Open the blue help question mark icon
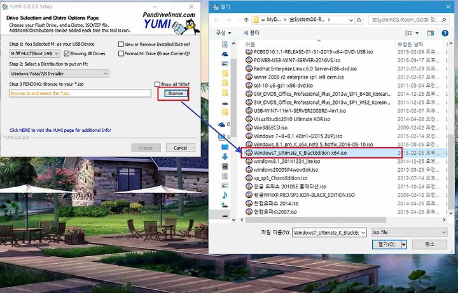This screenshot has width=458, height=293. pos(445,33)
